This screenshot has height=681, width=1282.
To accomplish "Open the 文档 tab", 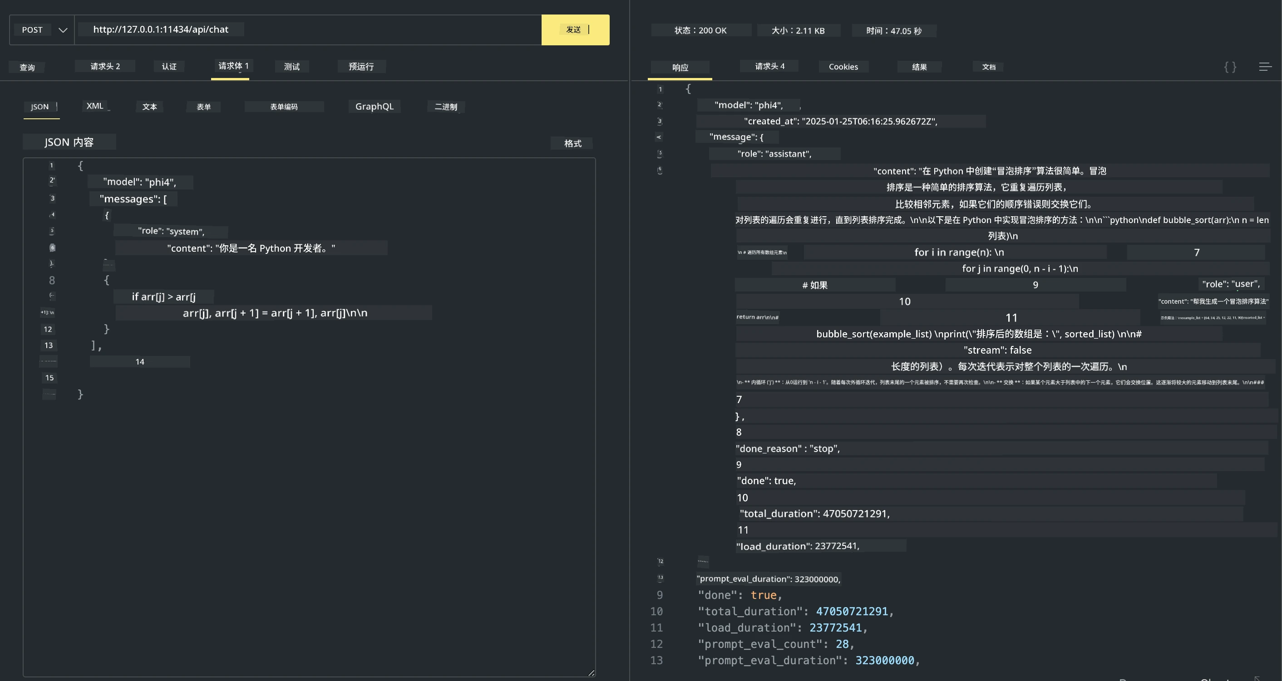I will (988, 67).
